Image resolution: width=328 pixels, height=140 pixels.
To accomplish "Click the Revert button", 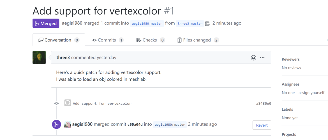I will 262,125.
